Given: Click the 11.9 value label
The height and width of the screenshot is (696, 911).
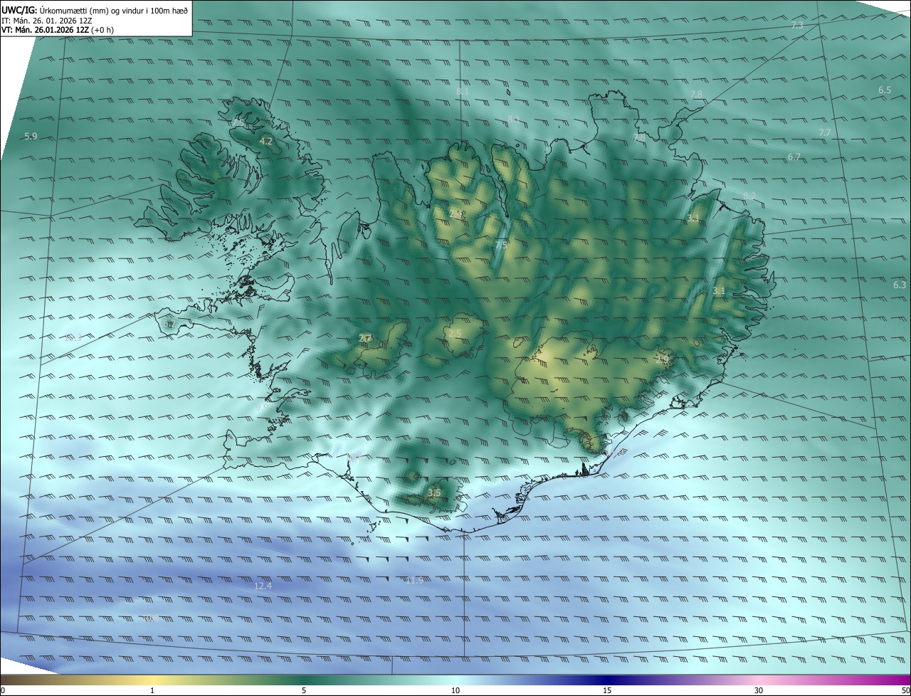Looking at the screenshot, I should coord(414,580).
